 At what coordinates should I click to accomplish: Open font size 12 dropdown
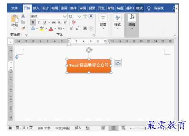pos(79,16)
